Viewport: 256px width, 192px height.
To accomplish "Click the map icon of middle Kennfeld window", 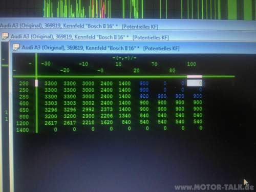I will (5, 36).
